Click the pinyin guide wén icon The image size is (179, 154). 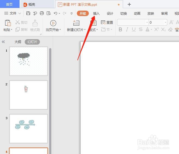pyautogui.click(x=177, y=29)
